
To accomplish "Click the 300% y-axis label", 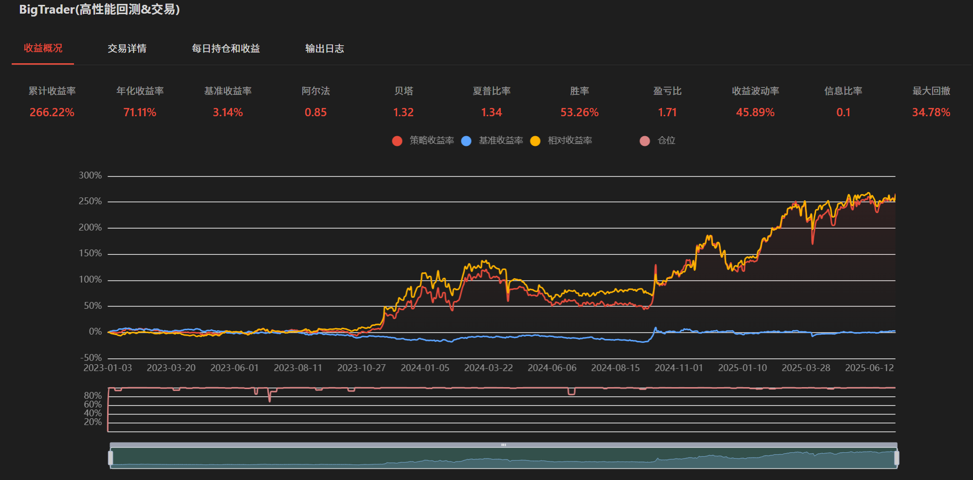I will tap(90, 176).
